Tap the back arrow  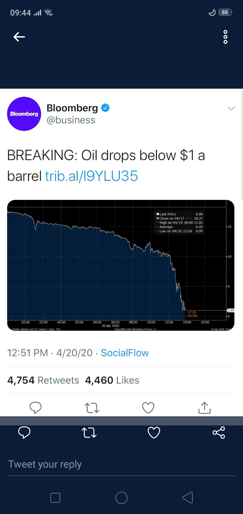tap(19, 37)
